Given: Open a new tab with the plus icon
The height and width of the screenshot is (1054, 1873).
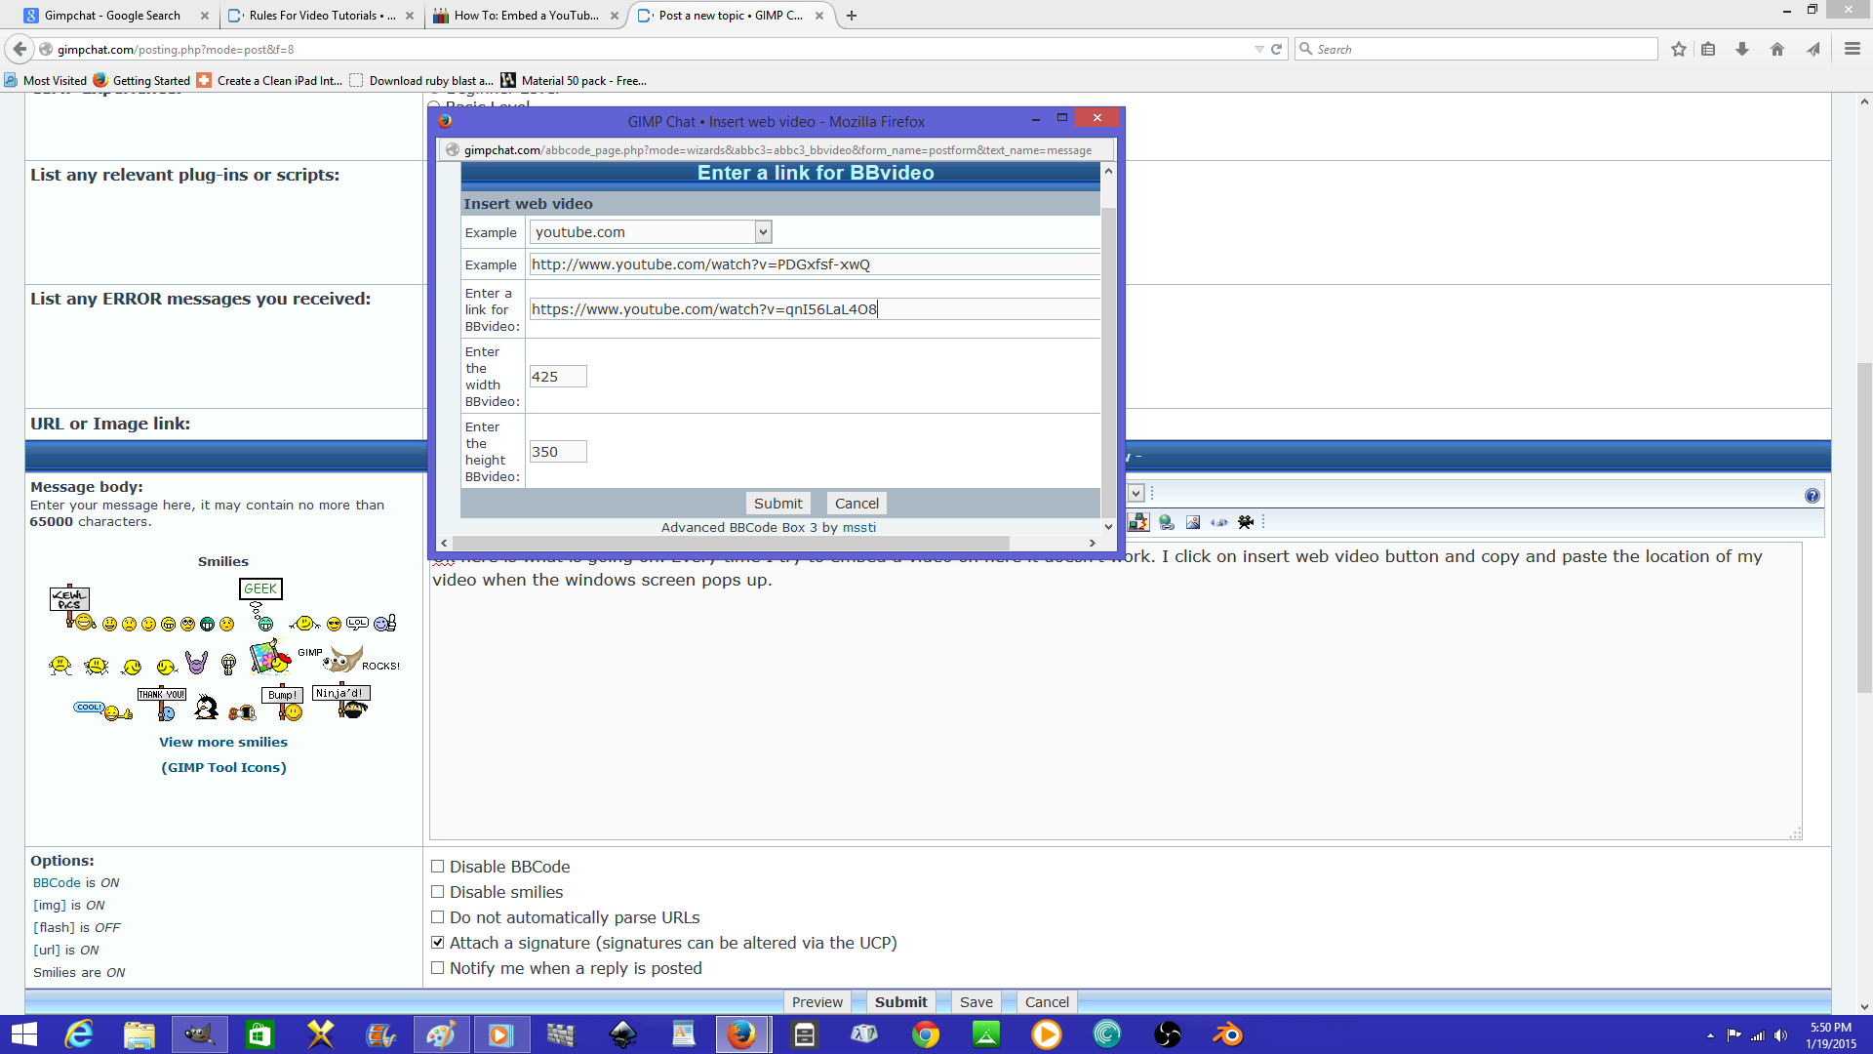Looking at the screenshot, I should [x=851, y=16].
